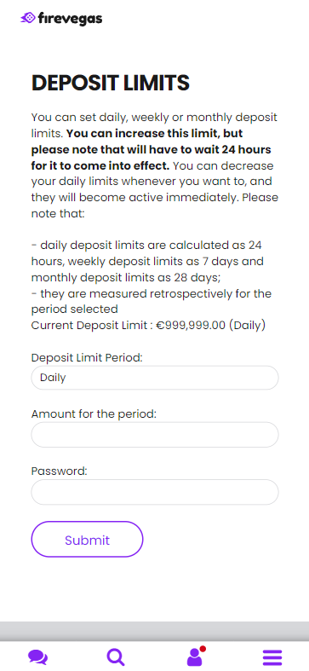Open the live chat icon

click(x=38, y=657)
